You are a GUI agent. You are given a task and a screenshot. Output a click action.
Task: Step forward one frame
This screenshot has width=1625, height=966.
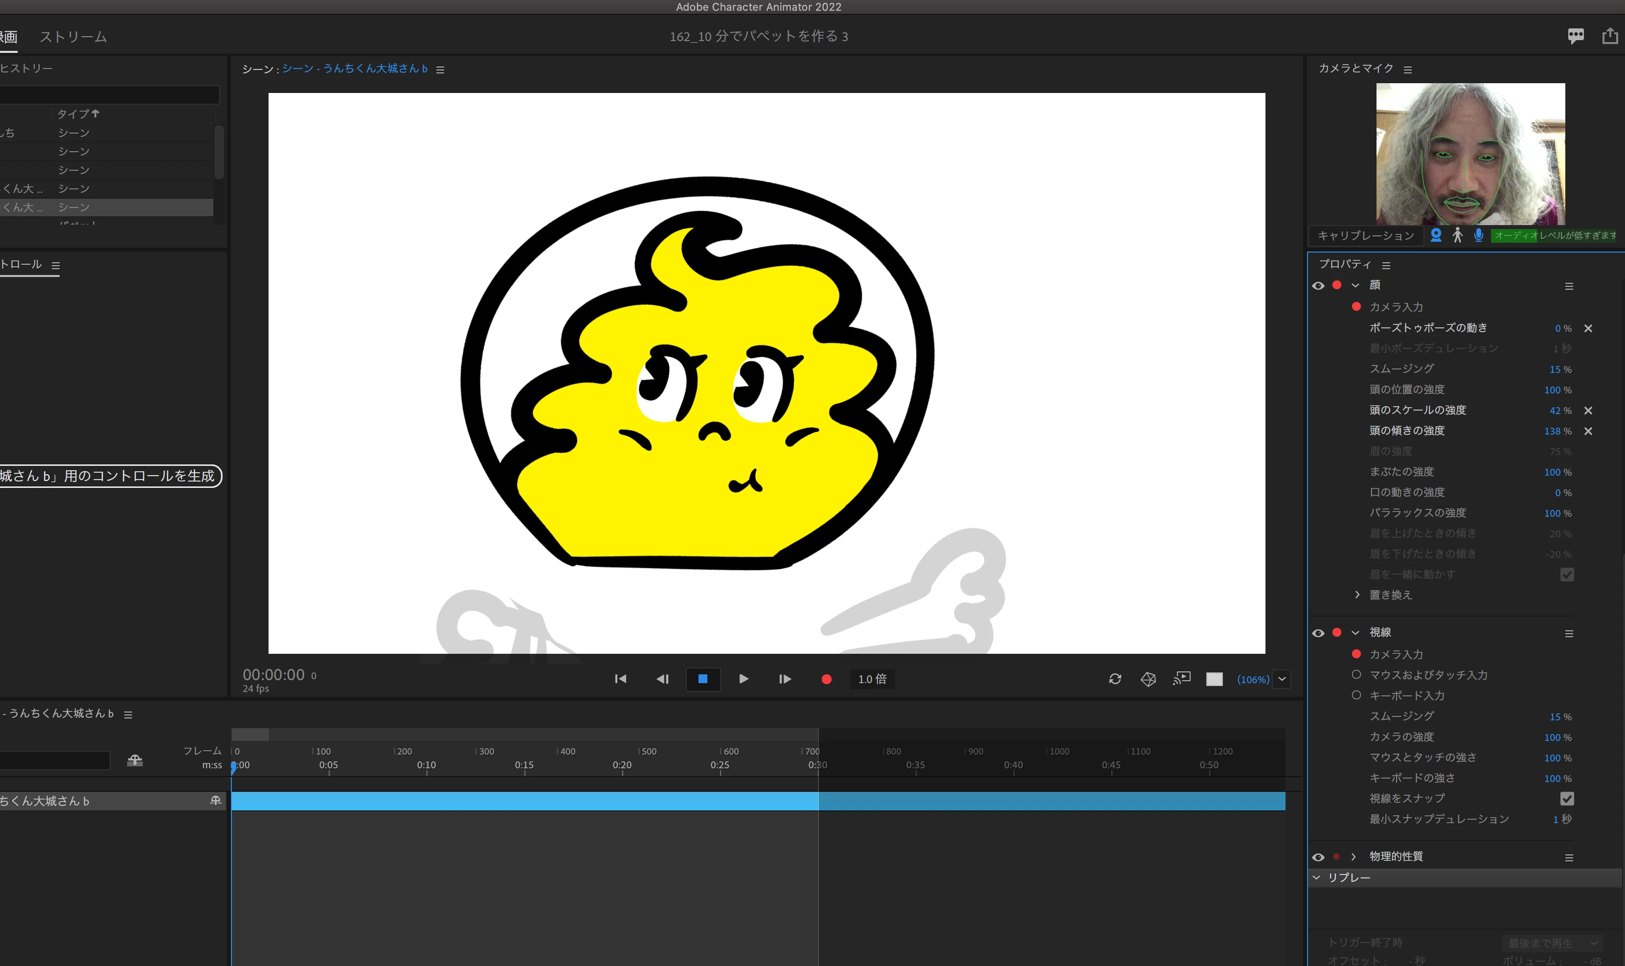[785, 679]
